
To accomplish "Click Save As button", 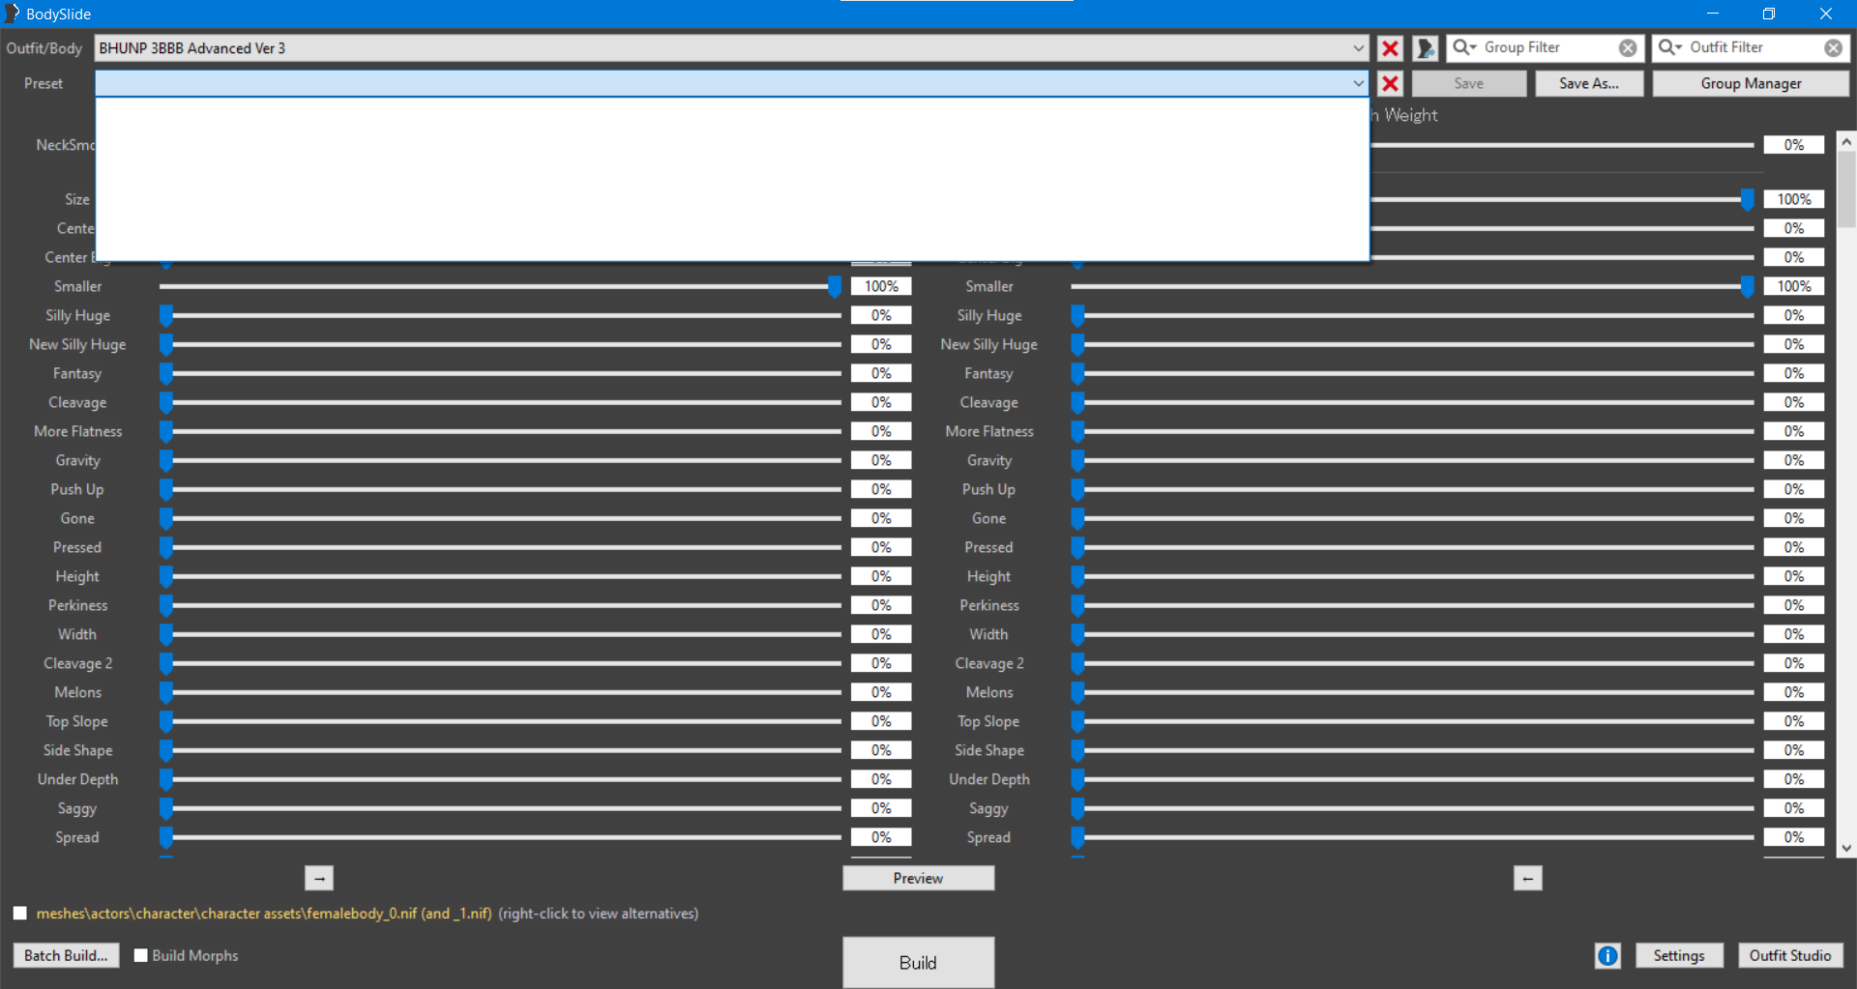I will click(x=1589, y=84).
